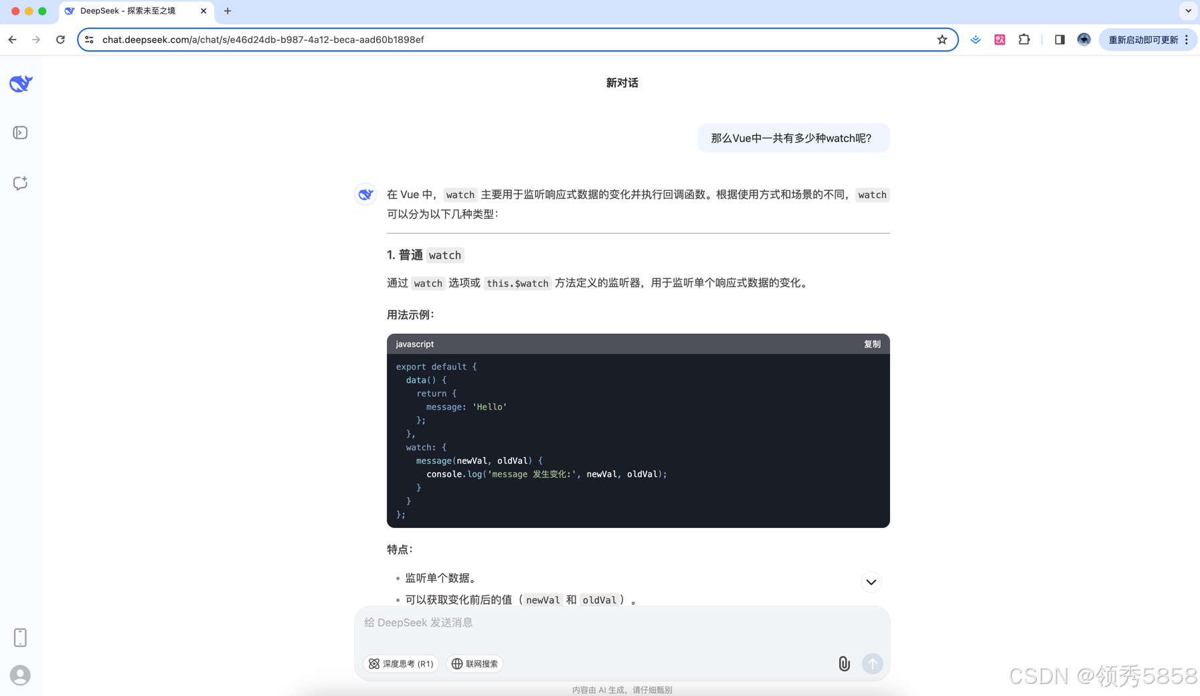
Task: Start a new chat with sidebar icon
Action: click(x=20, y=183)
